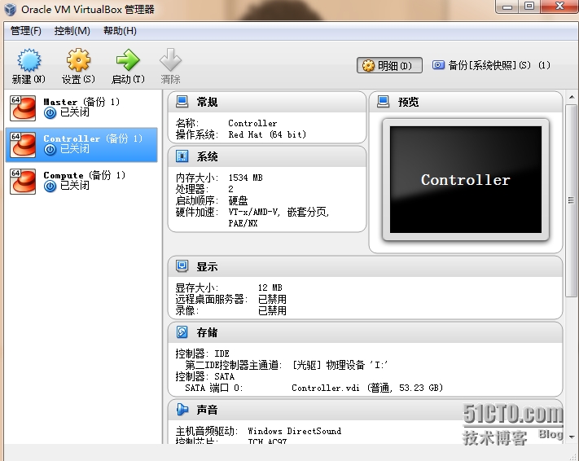Click the New (新建) VM toolbar icon

pos(29,60)
